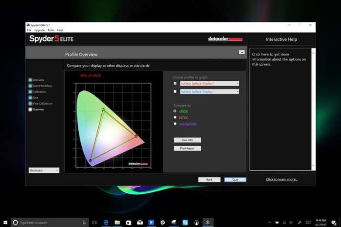Viewport: 341px width, 227px height.
Task: Click the Quit button
Action: click(x=235, y=180)
